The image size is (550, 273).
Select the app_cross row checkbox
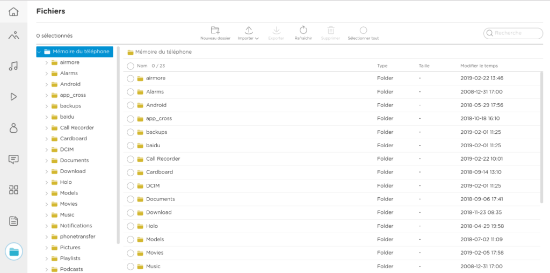(x=131, y=119)
